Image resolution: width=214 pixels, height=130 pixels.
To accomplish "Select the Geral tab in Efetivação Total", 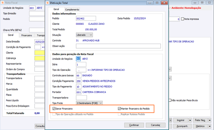I will tap(56, 9).
